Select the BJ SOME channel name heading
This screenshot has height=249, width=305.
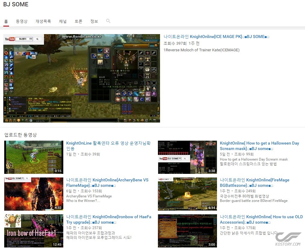pos(16,4)
